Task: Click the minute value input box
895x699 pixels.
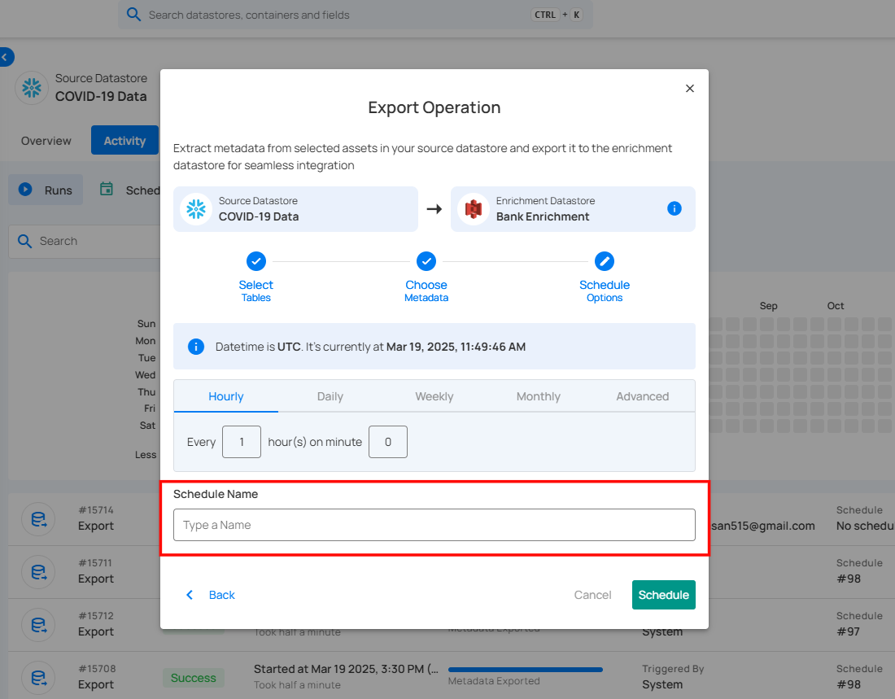Action: click(387, 442)
